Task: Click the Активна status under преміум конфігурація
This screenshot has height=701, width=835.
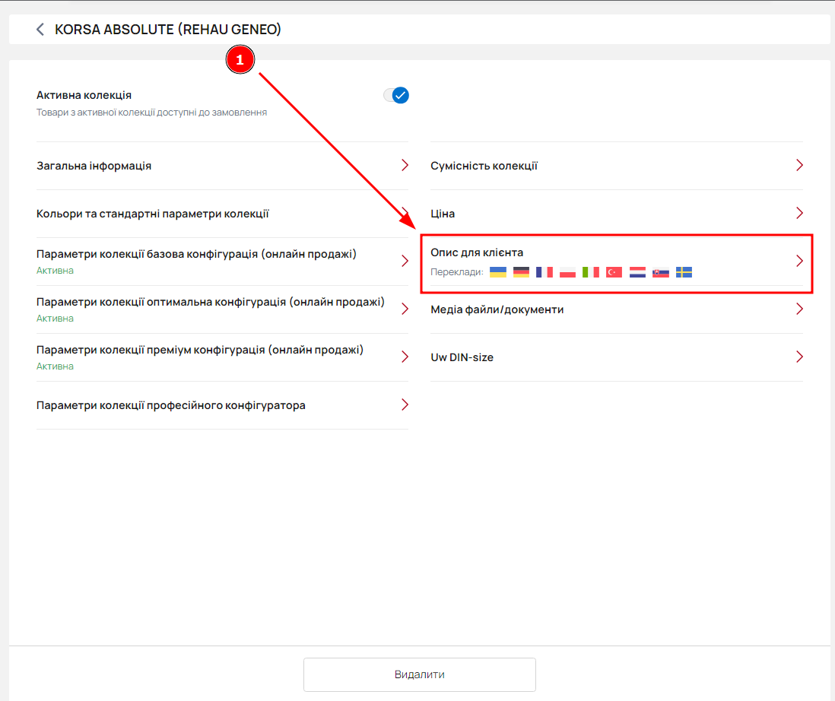Action: coord(55,366)
